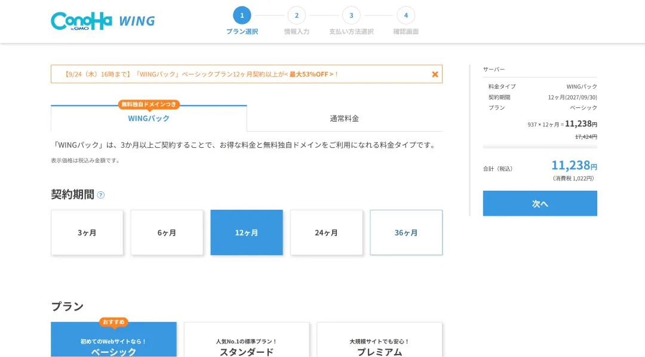Click the 料金タイプ label in the summary

pos(502,86)
